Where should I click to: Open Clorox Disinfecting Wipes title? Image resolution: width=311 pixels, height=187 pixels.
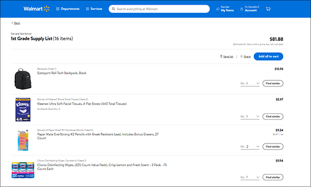(x=102, y=167)
